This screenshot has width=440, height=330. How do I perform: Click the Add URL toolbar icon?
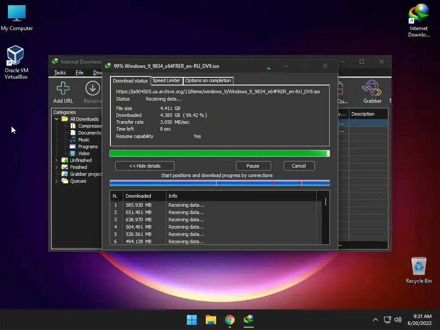pos(63,93)
